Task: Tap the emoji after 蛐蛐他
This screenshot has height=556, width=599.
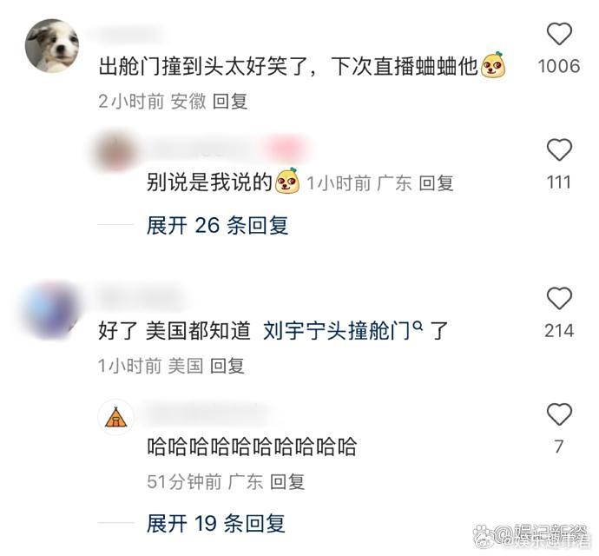Action: 493,65
